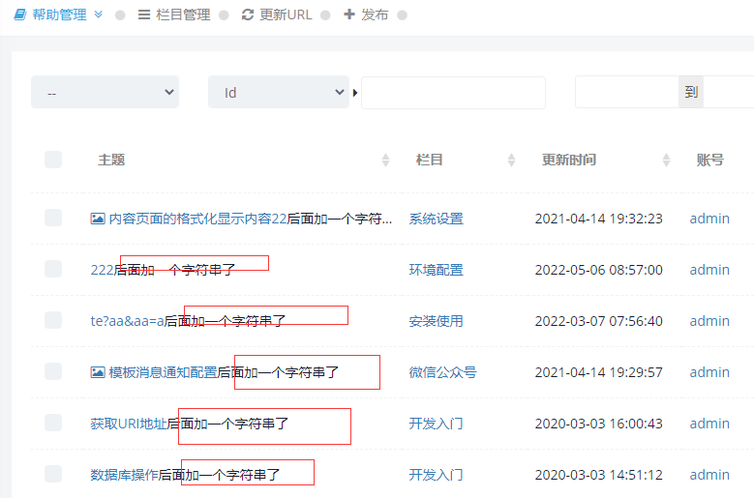754x498 pixels.
Task: Open the 模板消息通知配置 topic link
Action: [x=163, y=372]
